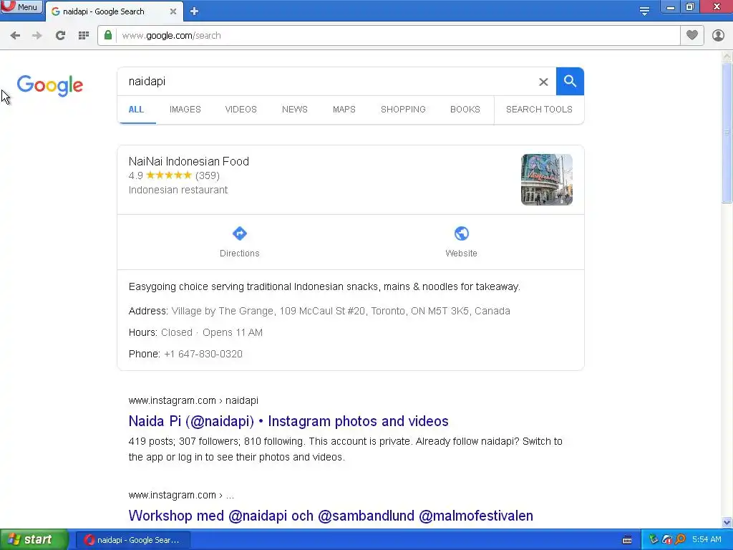Go back using the back arrow
733x550 pixels.
click(15, 36)
